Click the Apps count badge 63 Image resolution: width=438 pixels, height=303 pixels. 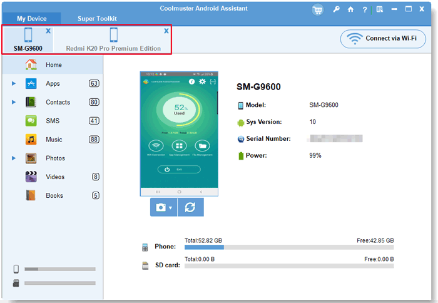[94, 84]
